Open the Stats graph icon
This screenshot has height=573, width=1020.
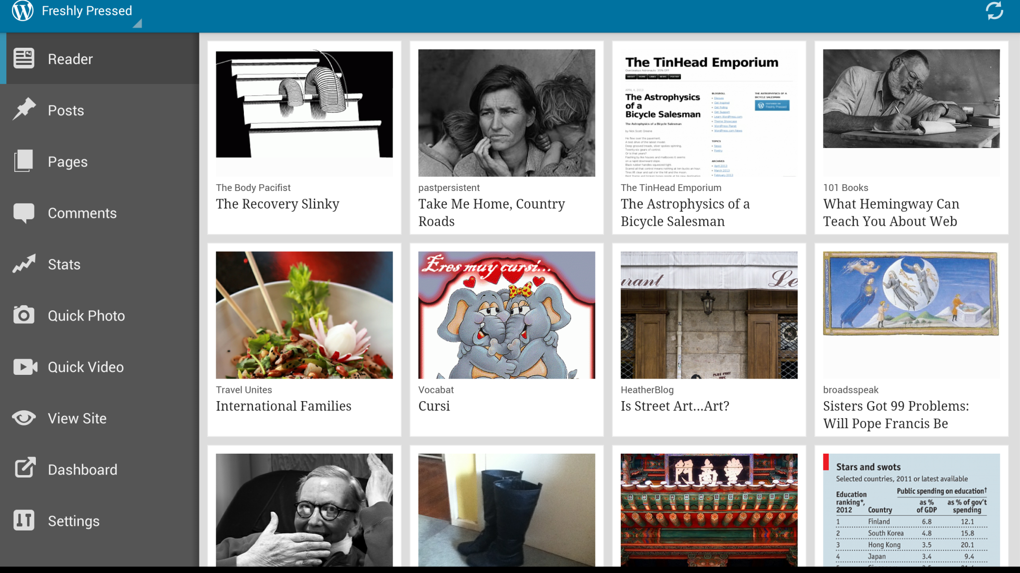point(24,264)
